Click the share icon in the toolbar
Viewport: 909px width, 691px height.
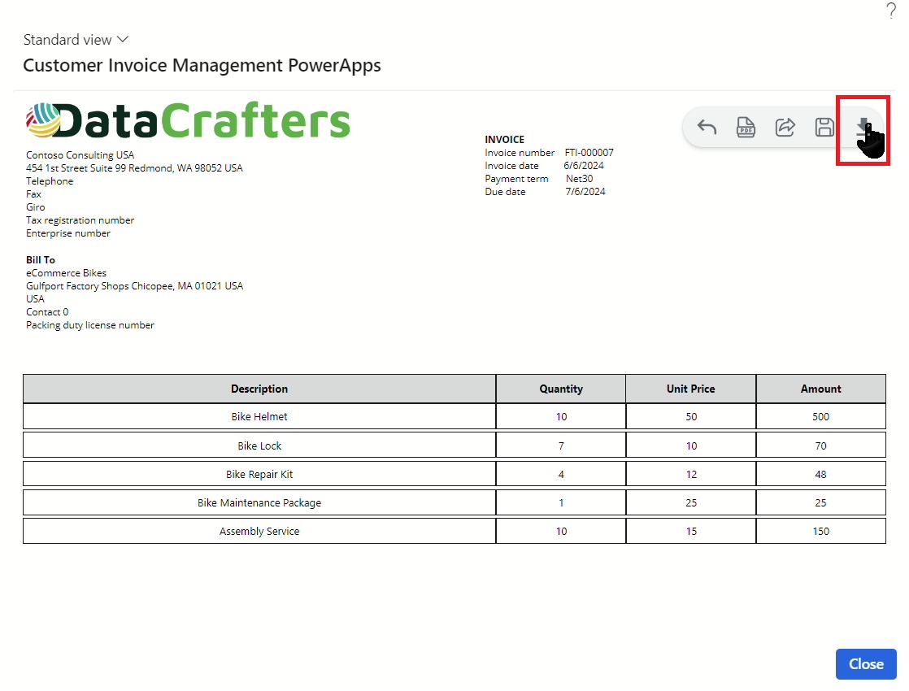click(x=785, y=128)
